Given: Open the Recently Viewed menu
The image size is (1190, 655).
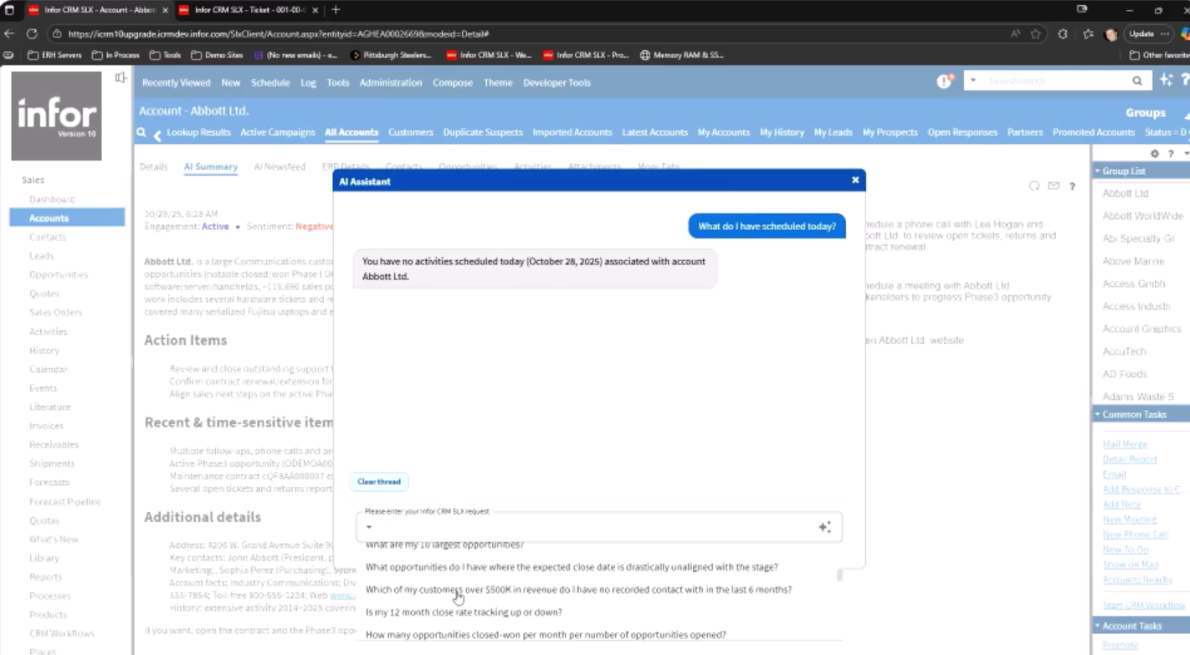Looking at the screenshot, I should (x=176, y=83).
